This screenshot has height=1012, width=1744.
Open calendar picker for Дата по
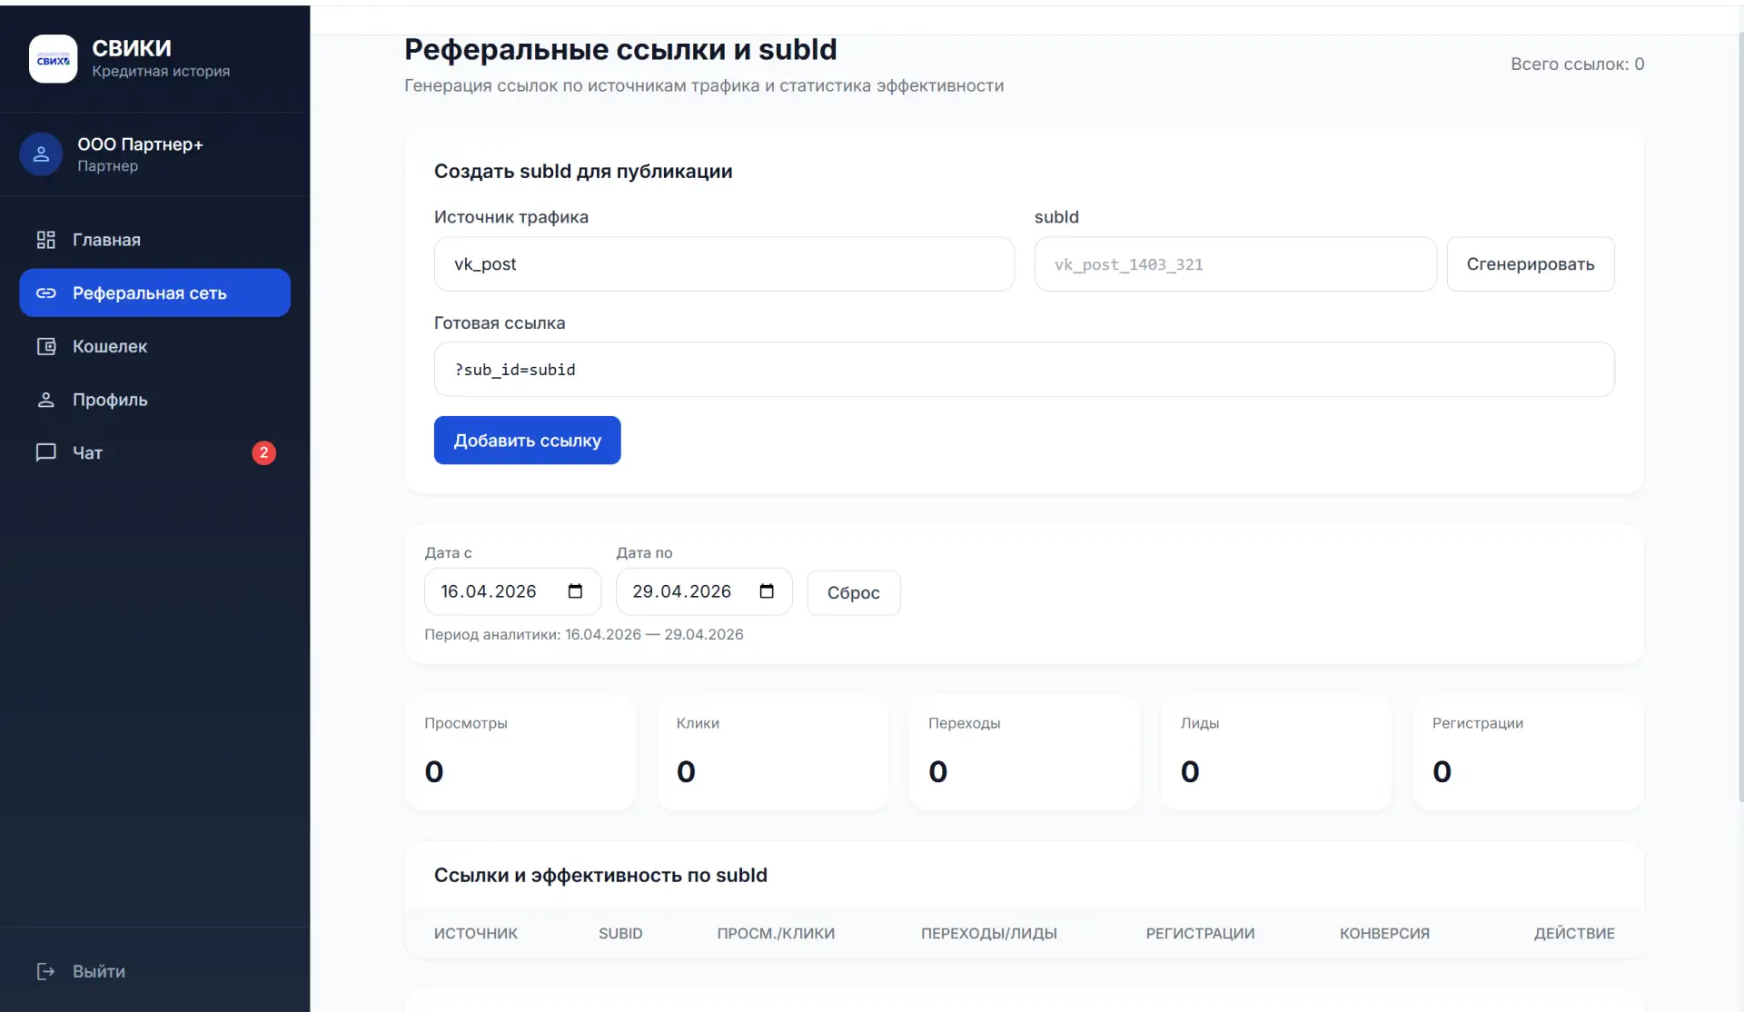tap(767, 591)
